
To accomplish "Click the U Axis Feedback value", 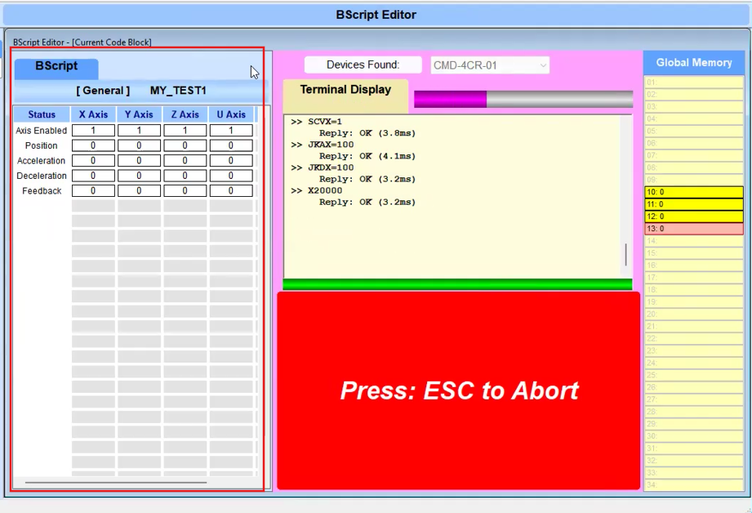I will (231, 190).
